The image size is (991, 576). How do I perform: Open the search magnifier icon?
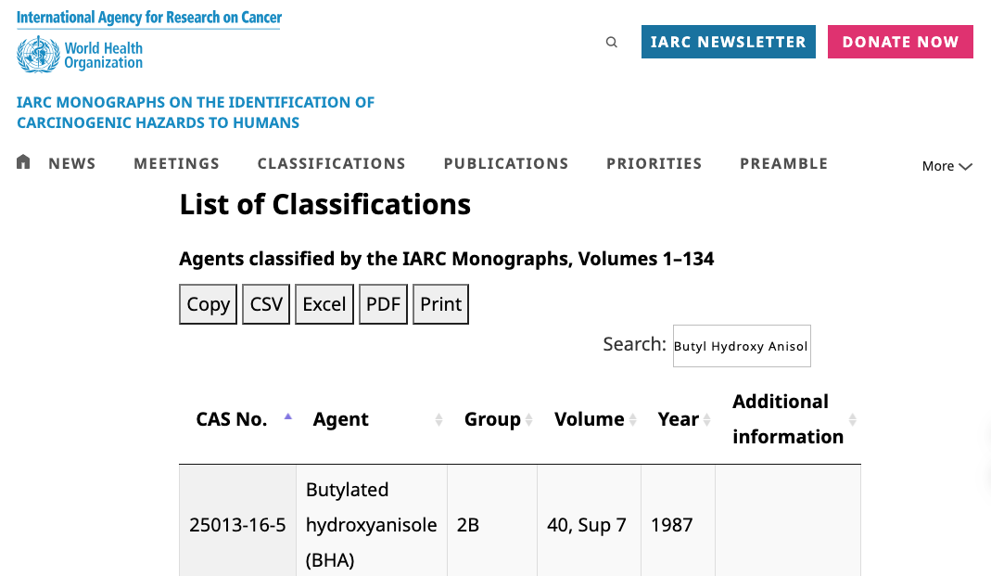tap(612, 42)
